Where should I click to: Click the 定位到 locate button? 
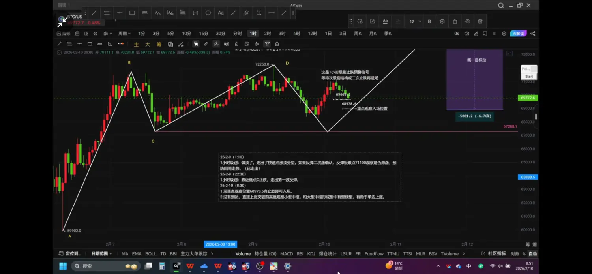(x=70, y=254)
